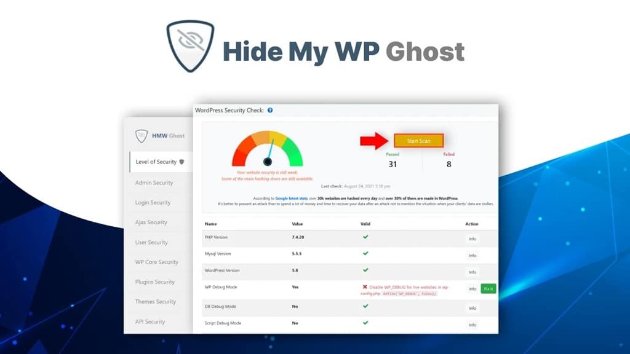Viewport: 630px width, 354px height.
Task: Open Themes Security section
Action: (156, 302)
